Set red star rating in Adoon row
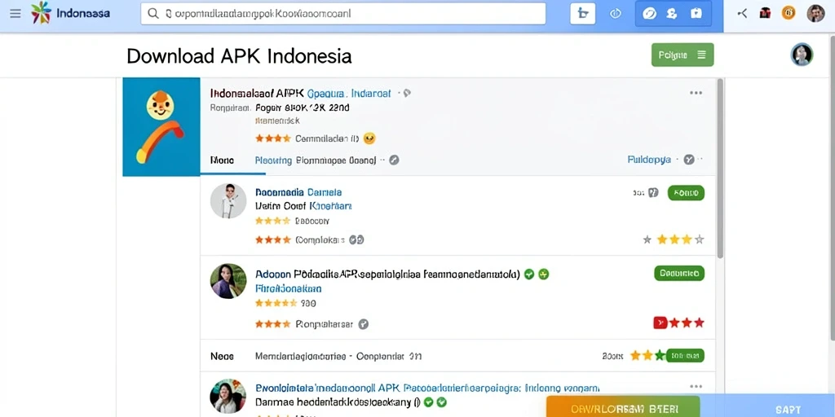 coord(687,323)
